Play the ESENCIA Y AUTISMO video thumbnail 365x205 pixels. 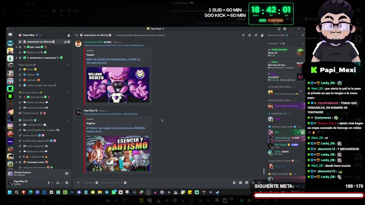point(118,153)
